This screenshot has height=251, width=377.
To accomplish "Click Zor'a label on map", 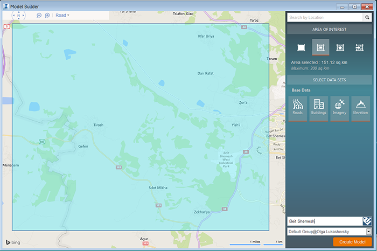I will (243, 103).
